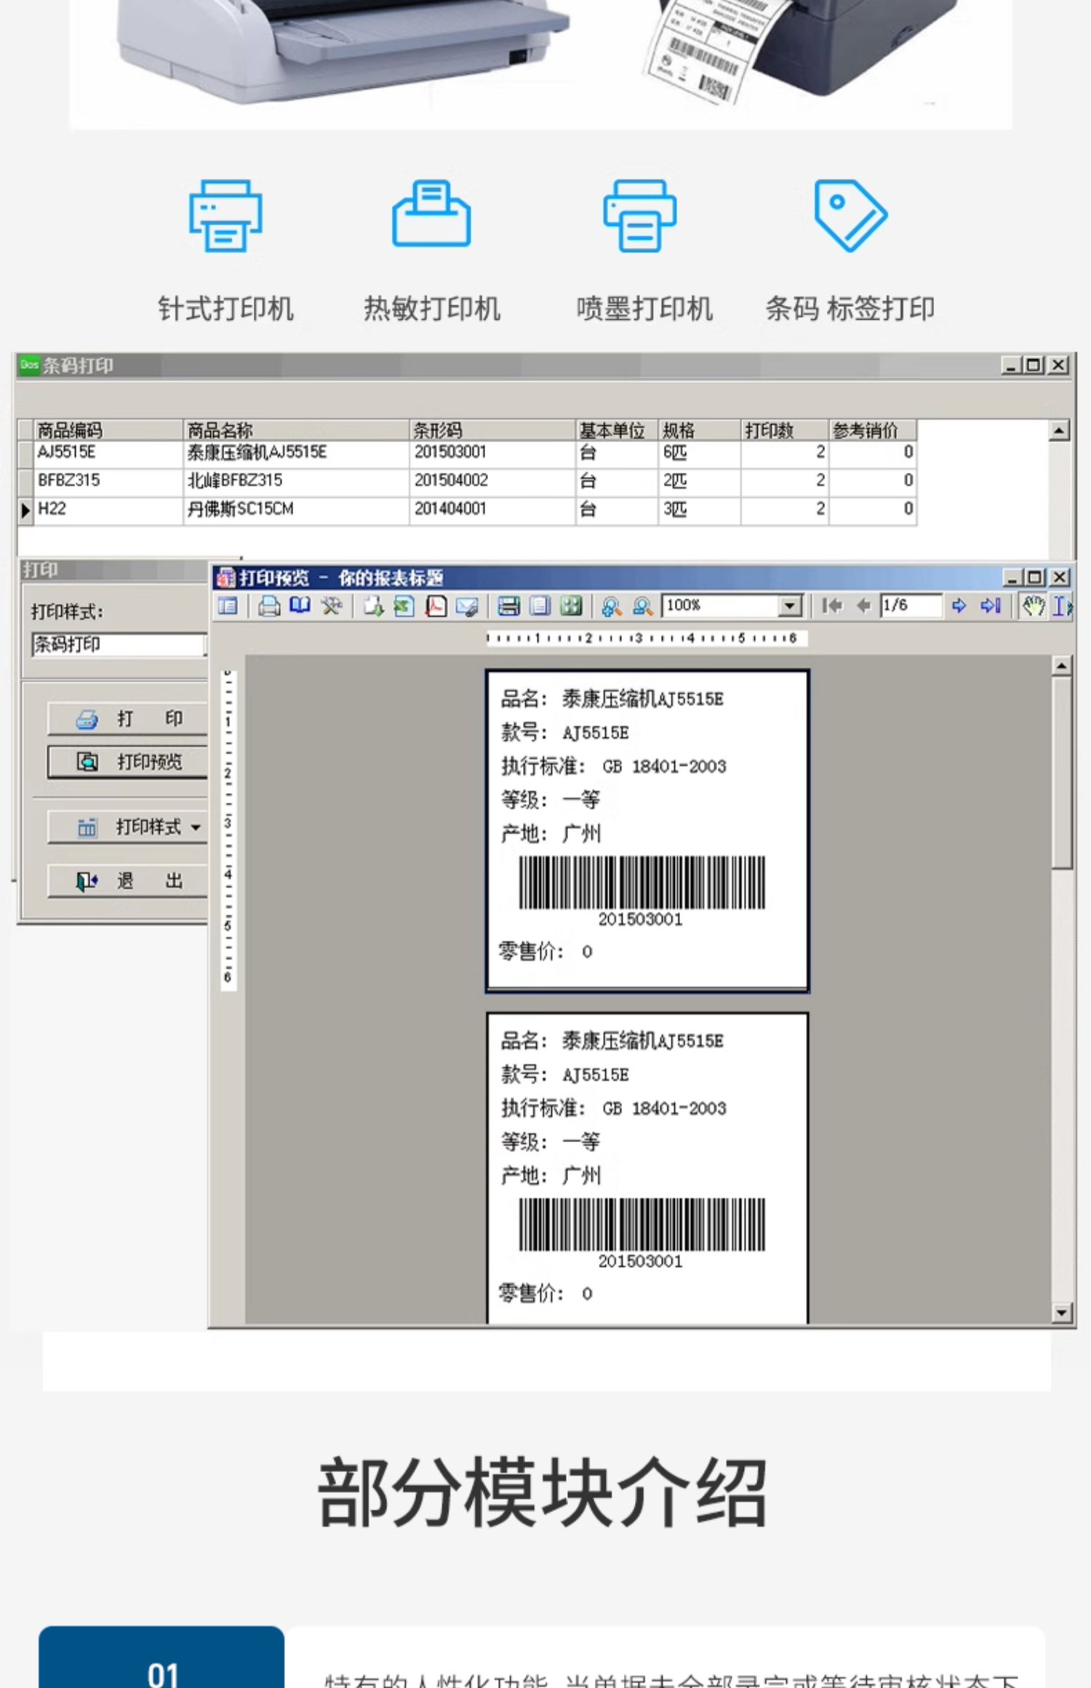Go to the previous preview page
The height and width of the screenshot is (1688, 1091).
click(x=863, y=606)
